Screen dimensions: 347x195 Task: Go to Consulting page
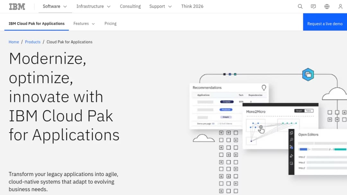coord(130,6)
